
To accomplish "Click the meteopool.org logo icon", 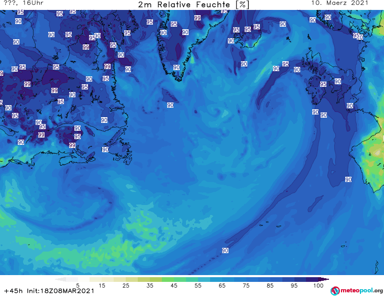I will pos(335,291).
